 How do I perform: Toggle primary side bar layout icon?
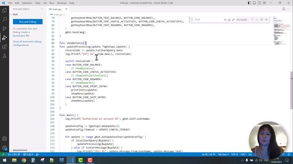(249, 3)
